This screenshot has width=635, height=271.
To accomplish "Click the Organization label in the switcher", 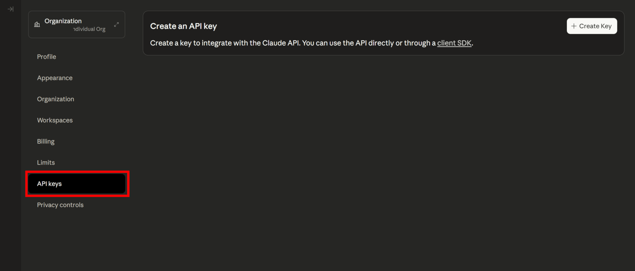I will pos(63,21).
